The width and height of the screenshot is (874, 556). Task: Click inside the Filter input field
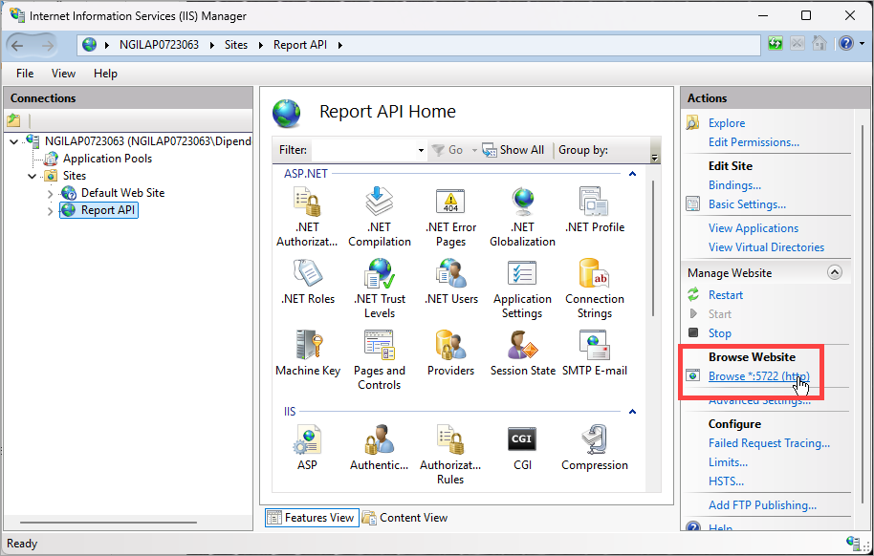tap(364, 150)
